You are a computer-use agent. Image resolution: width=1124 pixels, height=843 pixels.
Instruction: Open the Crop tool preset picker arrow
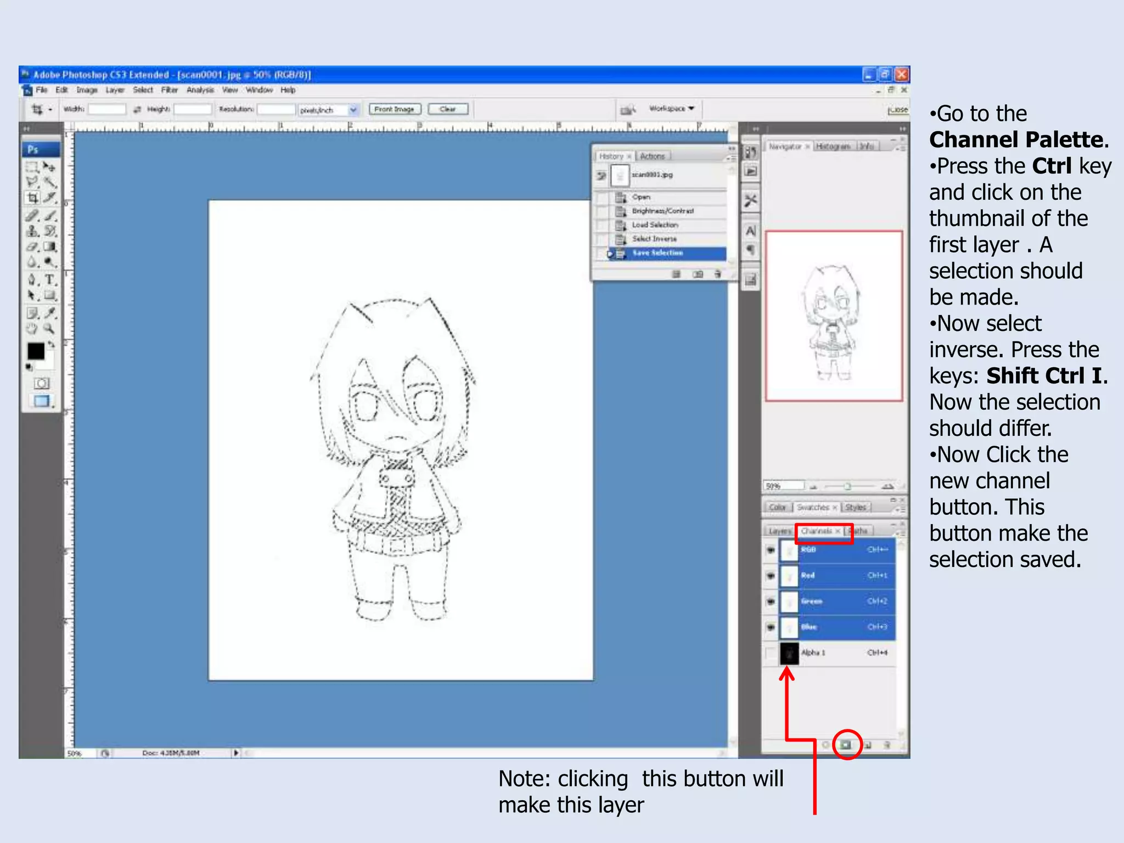point(50,110)
